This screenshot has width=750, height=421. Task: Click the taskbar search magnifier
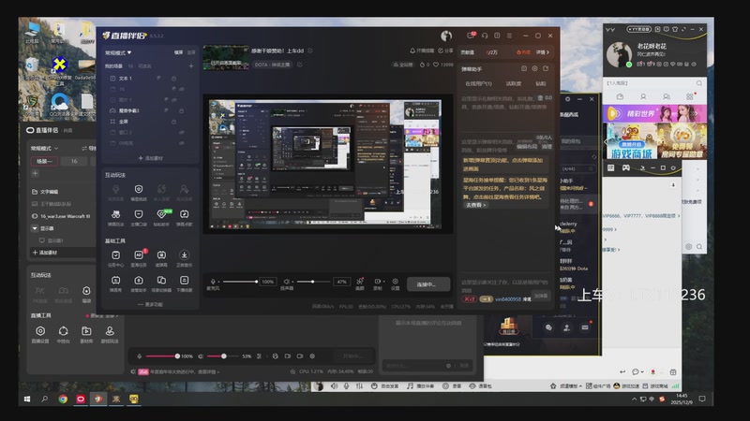pos(44,399)
